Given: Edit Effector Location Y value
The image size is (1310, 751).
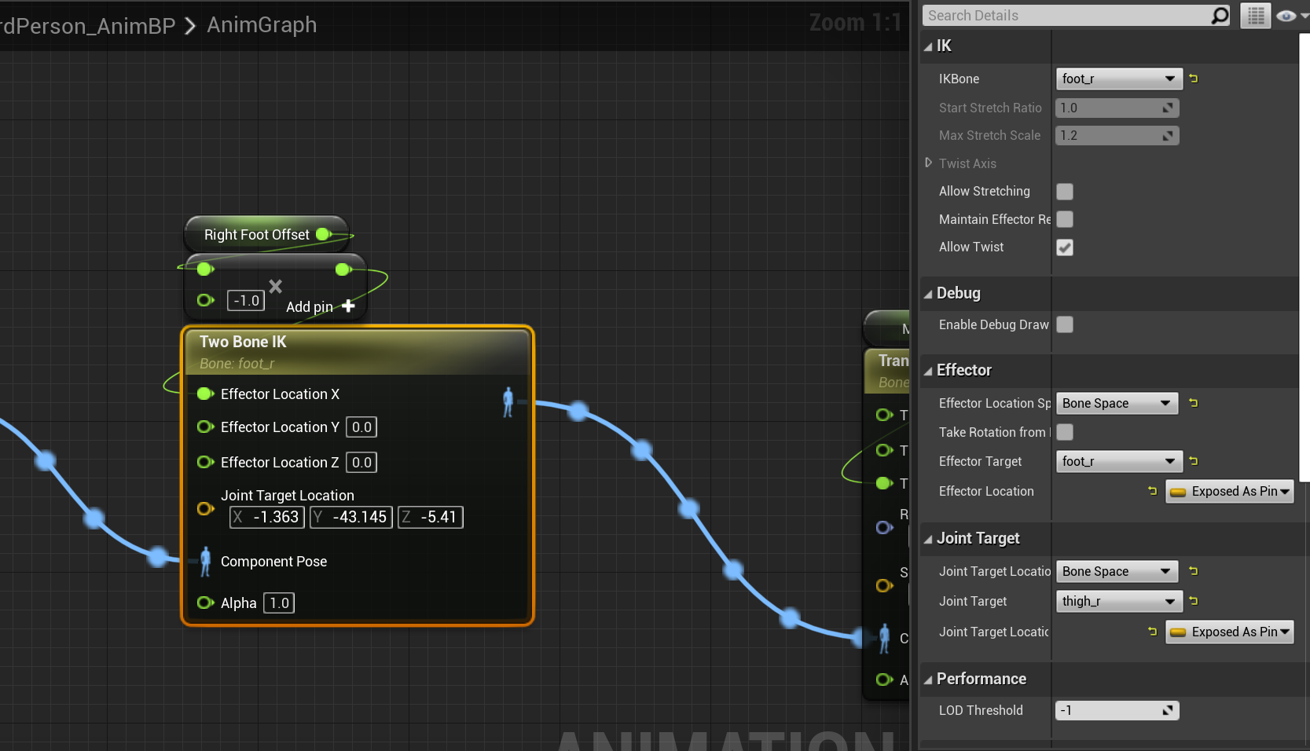Looking at the screenshot, I should tap(361, 427).
